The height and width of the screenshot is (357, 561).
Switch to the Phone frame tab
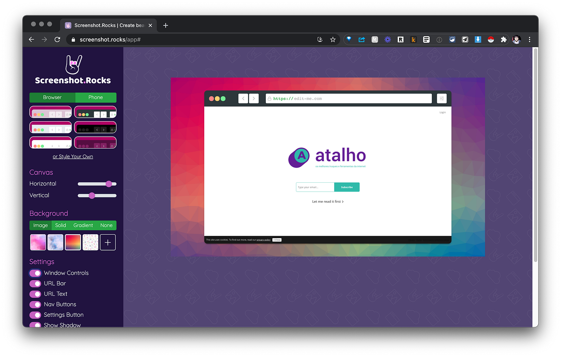tap(96, 98)
